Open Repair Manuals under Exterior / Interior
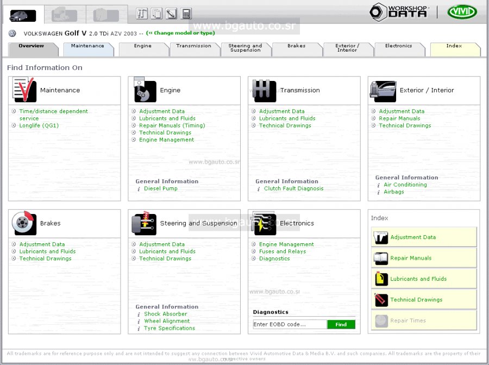 point(399,118)
